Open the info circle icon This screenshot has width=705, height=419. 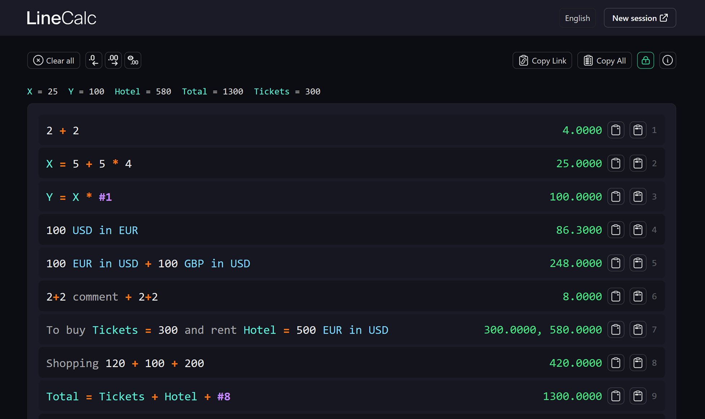(x=667, y=60)
